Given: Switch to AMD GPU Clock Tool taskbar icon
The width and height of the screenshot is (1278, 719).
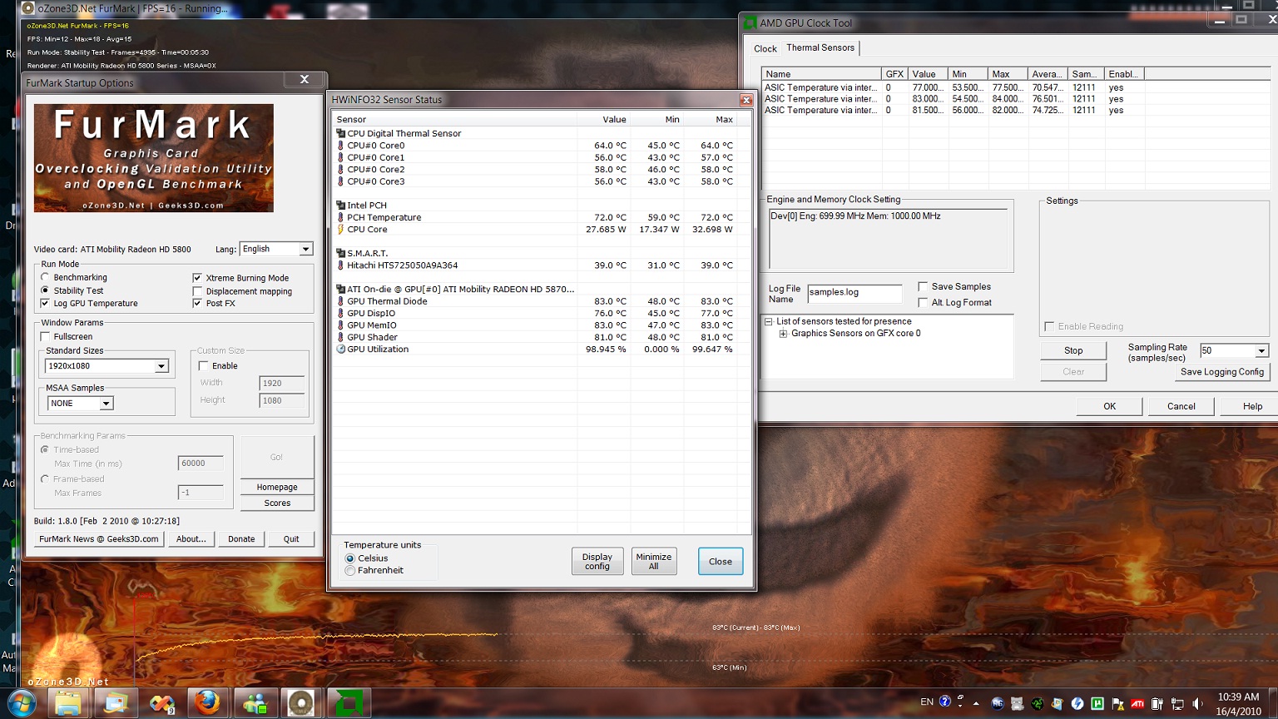Looking at the screenshot, I should (349, 704).
